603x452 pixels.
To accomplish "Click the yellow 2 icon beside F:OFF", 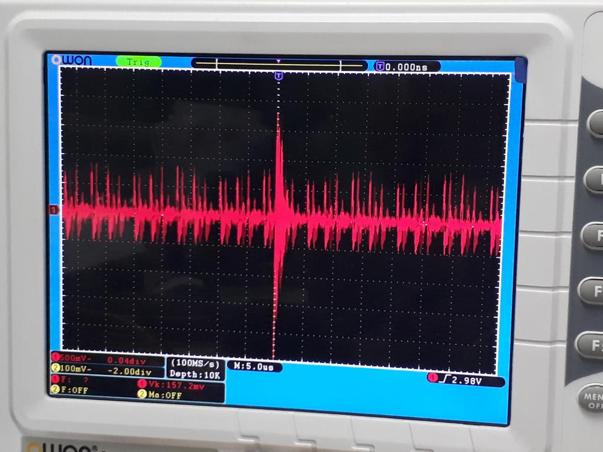I will tap(55, 390).
